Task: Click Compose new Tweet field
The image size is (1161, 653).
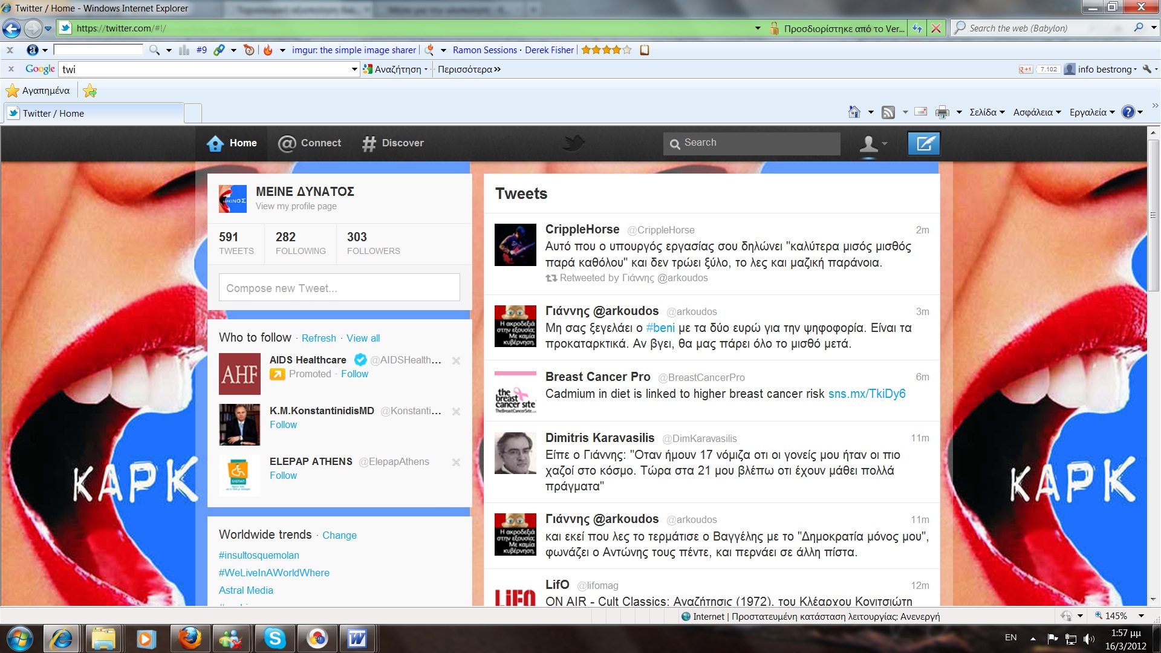Action: 339,288
